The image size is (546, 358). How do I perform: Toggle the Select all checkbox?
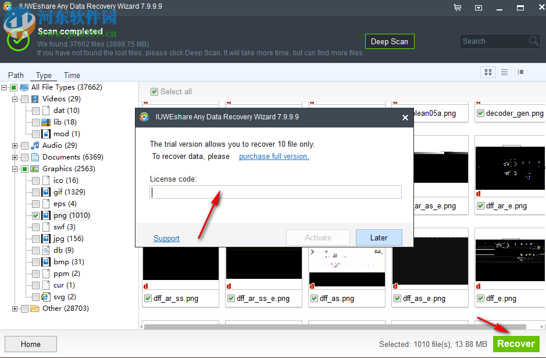click(x=154, y=91)
